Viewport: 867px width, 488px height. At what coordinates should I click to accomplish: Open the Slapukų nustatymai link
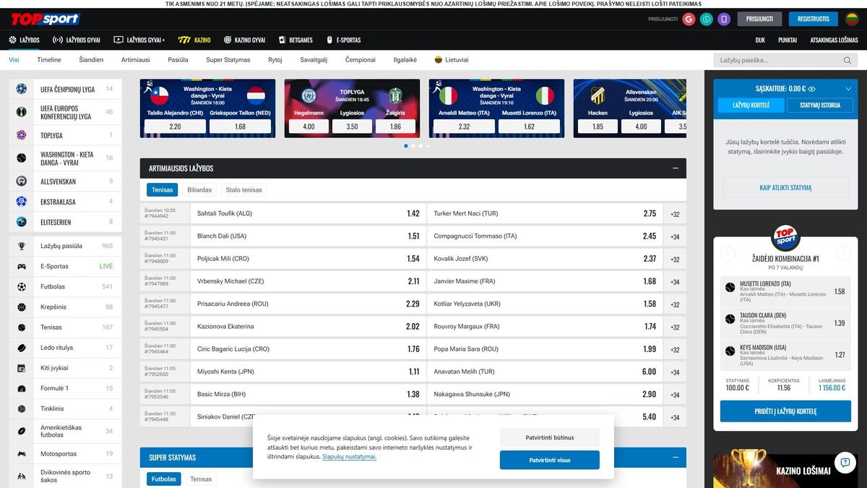click(x=349, y=457)
